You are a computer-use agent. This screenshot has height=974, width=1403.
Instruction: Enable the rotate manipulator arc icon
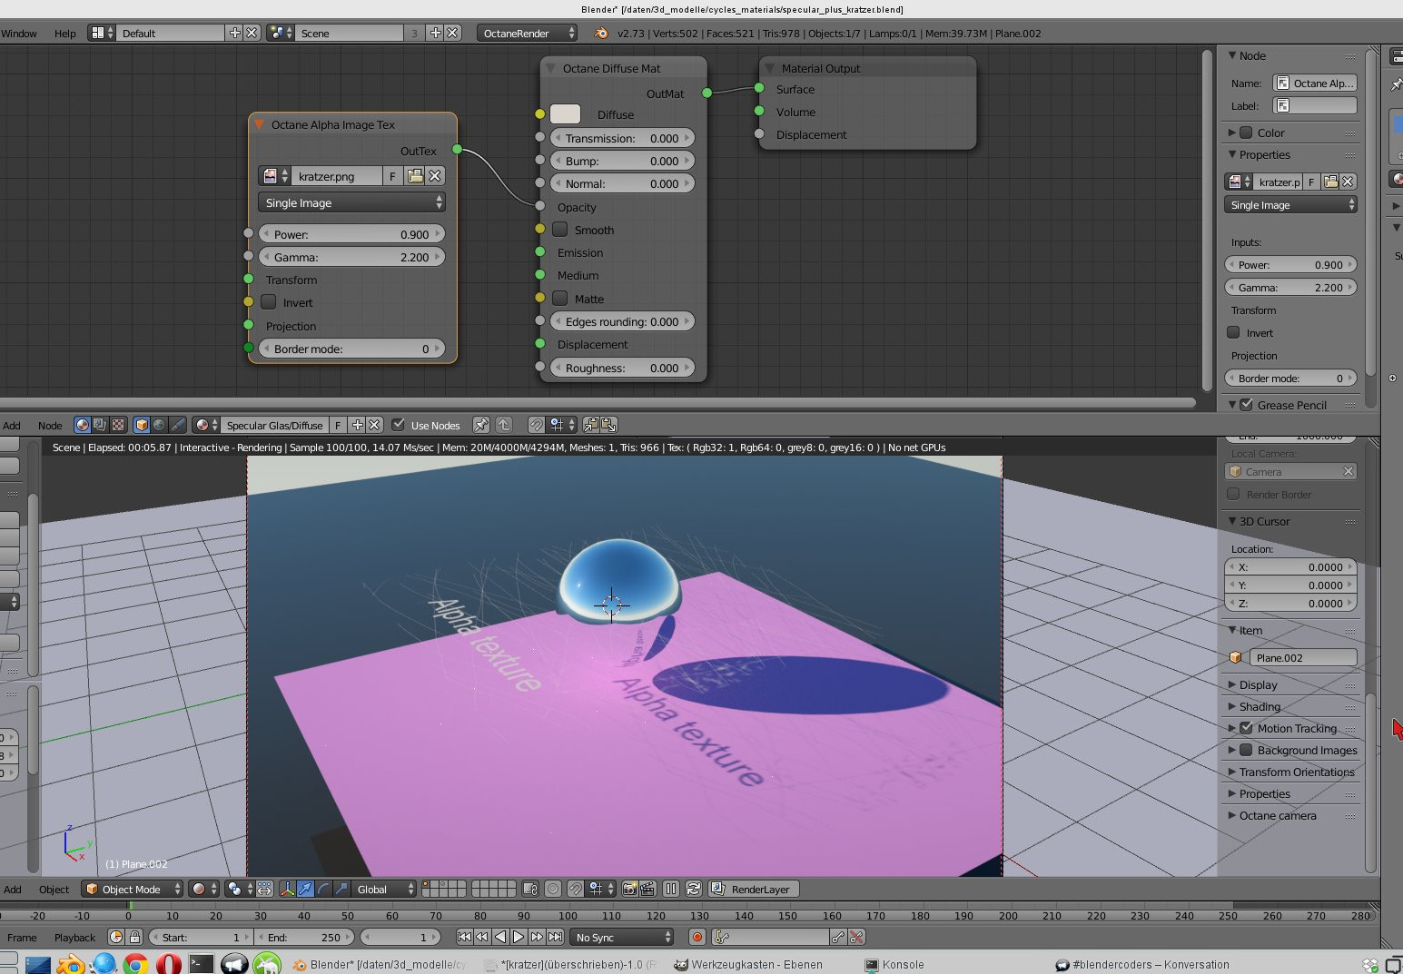323,890
